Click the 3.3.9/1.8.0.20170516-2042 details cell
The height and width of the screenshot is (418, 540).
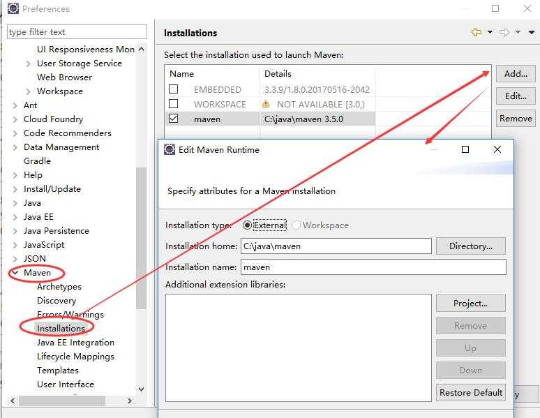click(317, 89)
